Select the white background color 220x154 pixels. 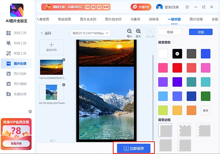point(163,54)
